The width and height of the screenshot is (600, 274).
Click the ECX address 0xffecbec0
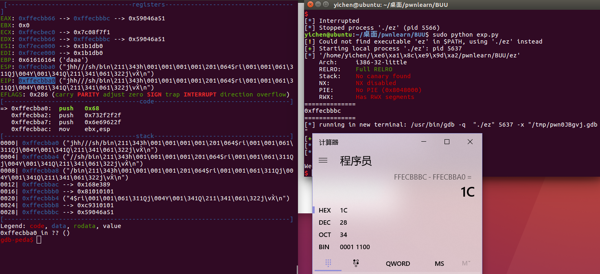[37, 32]
